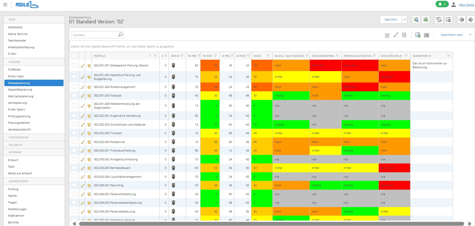
Task: Open the hamburger navigation menu
Action: pyautogui.click(x=5, y=5)
